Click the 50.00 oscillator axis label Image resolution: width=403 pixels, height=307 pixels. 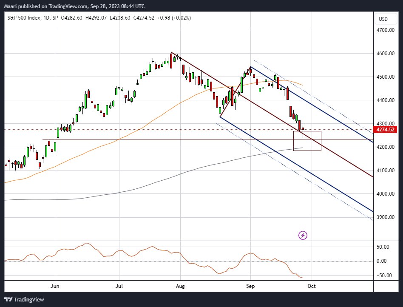[x=383, y=247]
